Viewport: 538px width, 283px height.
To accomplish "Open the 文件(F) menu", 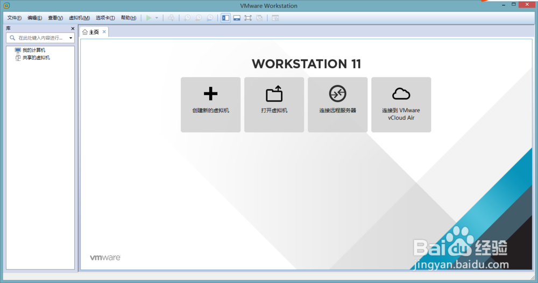I will point(15,18).
